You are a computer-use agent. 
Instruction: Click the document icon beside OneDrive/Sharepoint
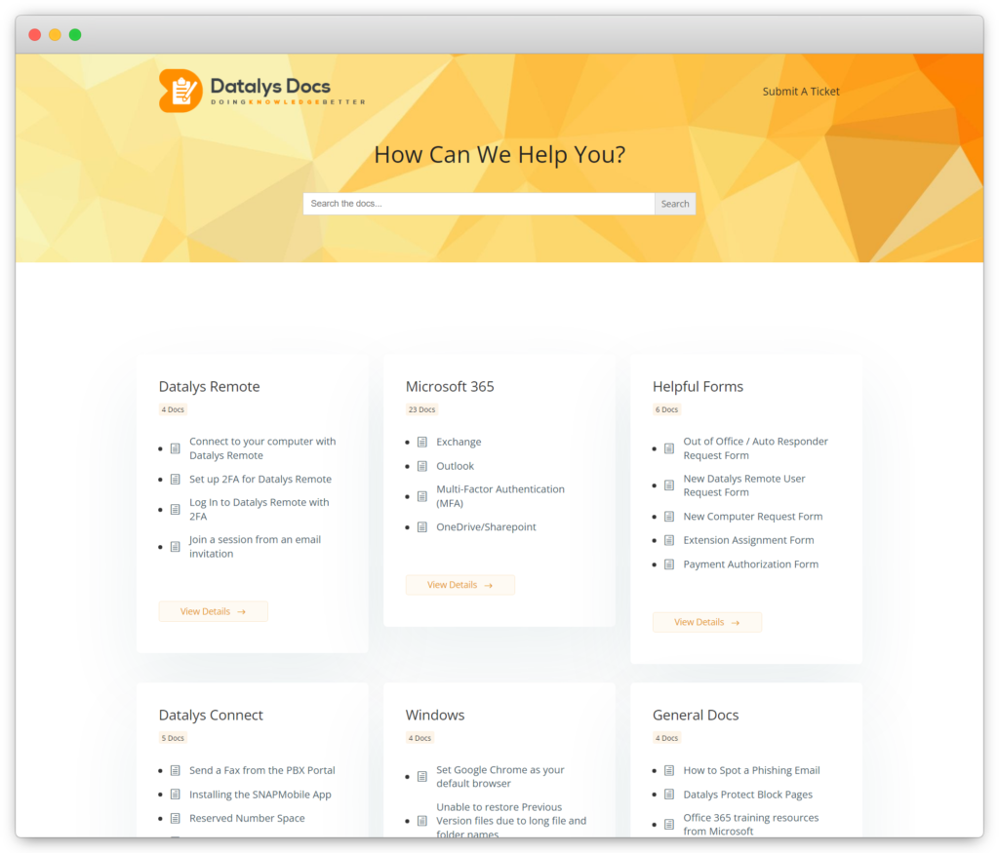[422, 526]
